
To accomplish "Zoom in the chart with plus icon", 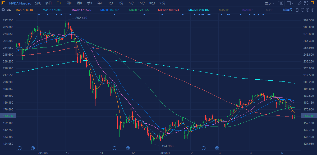I will 307,10.
